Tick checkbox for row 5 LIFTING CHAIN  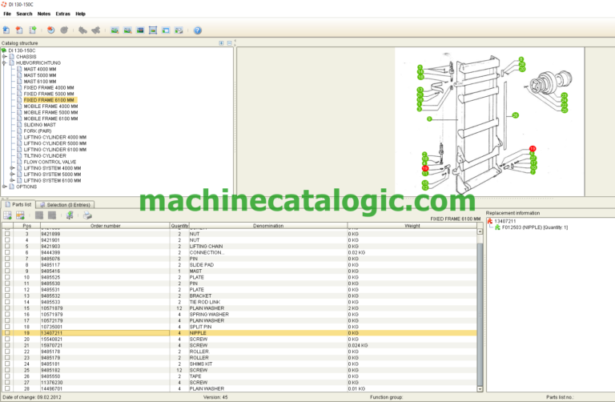pos(7,247)
